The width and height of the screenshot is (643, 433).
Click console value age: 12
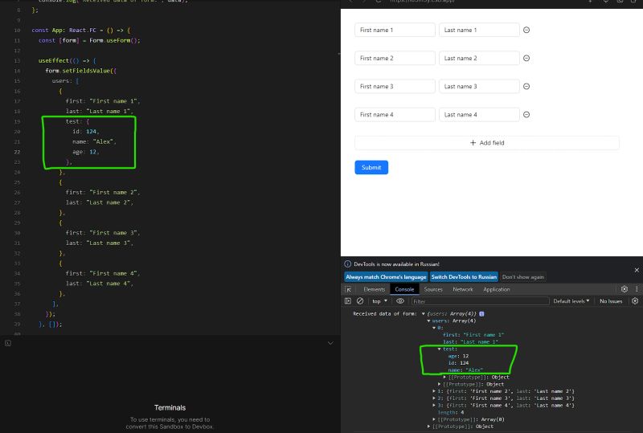coord(458,356)
